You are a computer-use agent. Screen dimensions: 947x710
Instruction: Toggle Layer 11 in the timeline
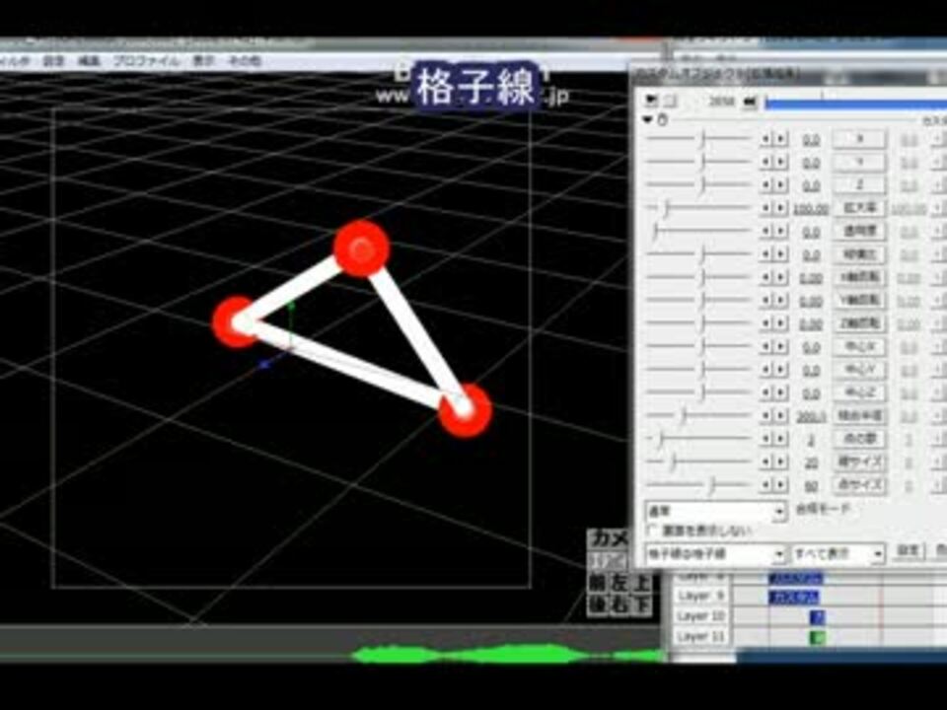coord(700,637)
